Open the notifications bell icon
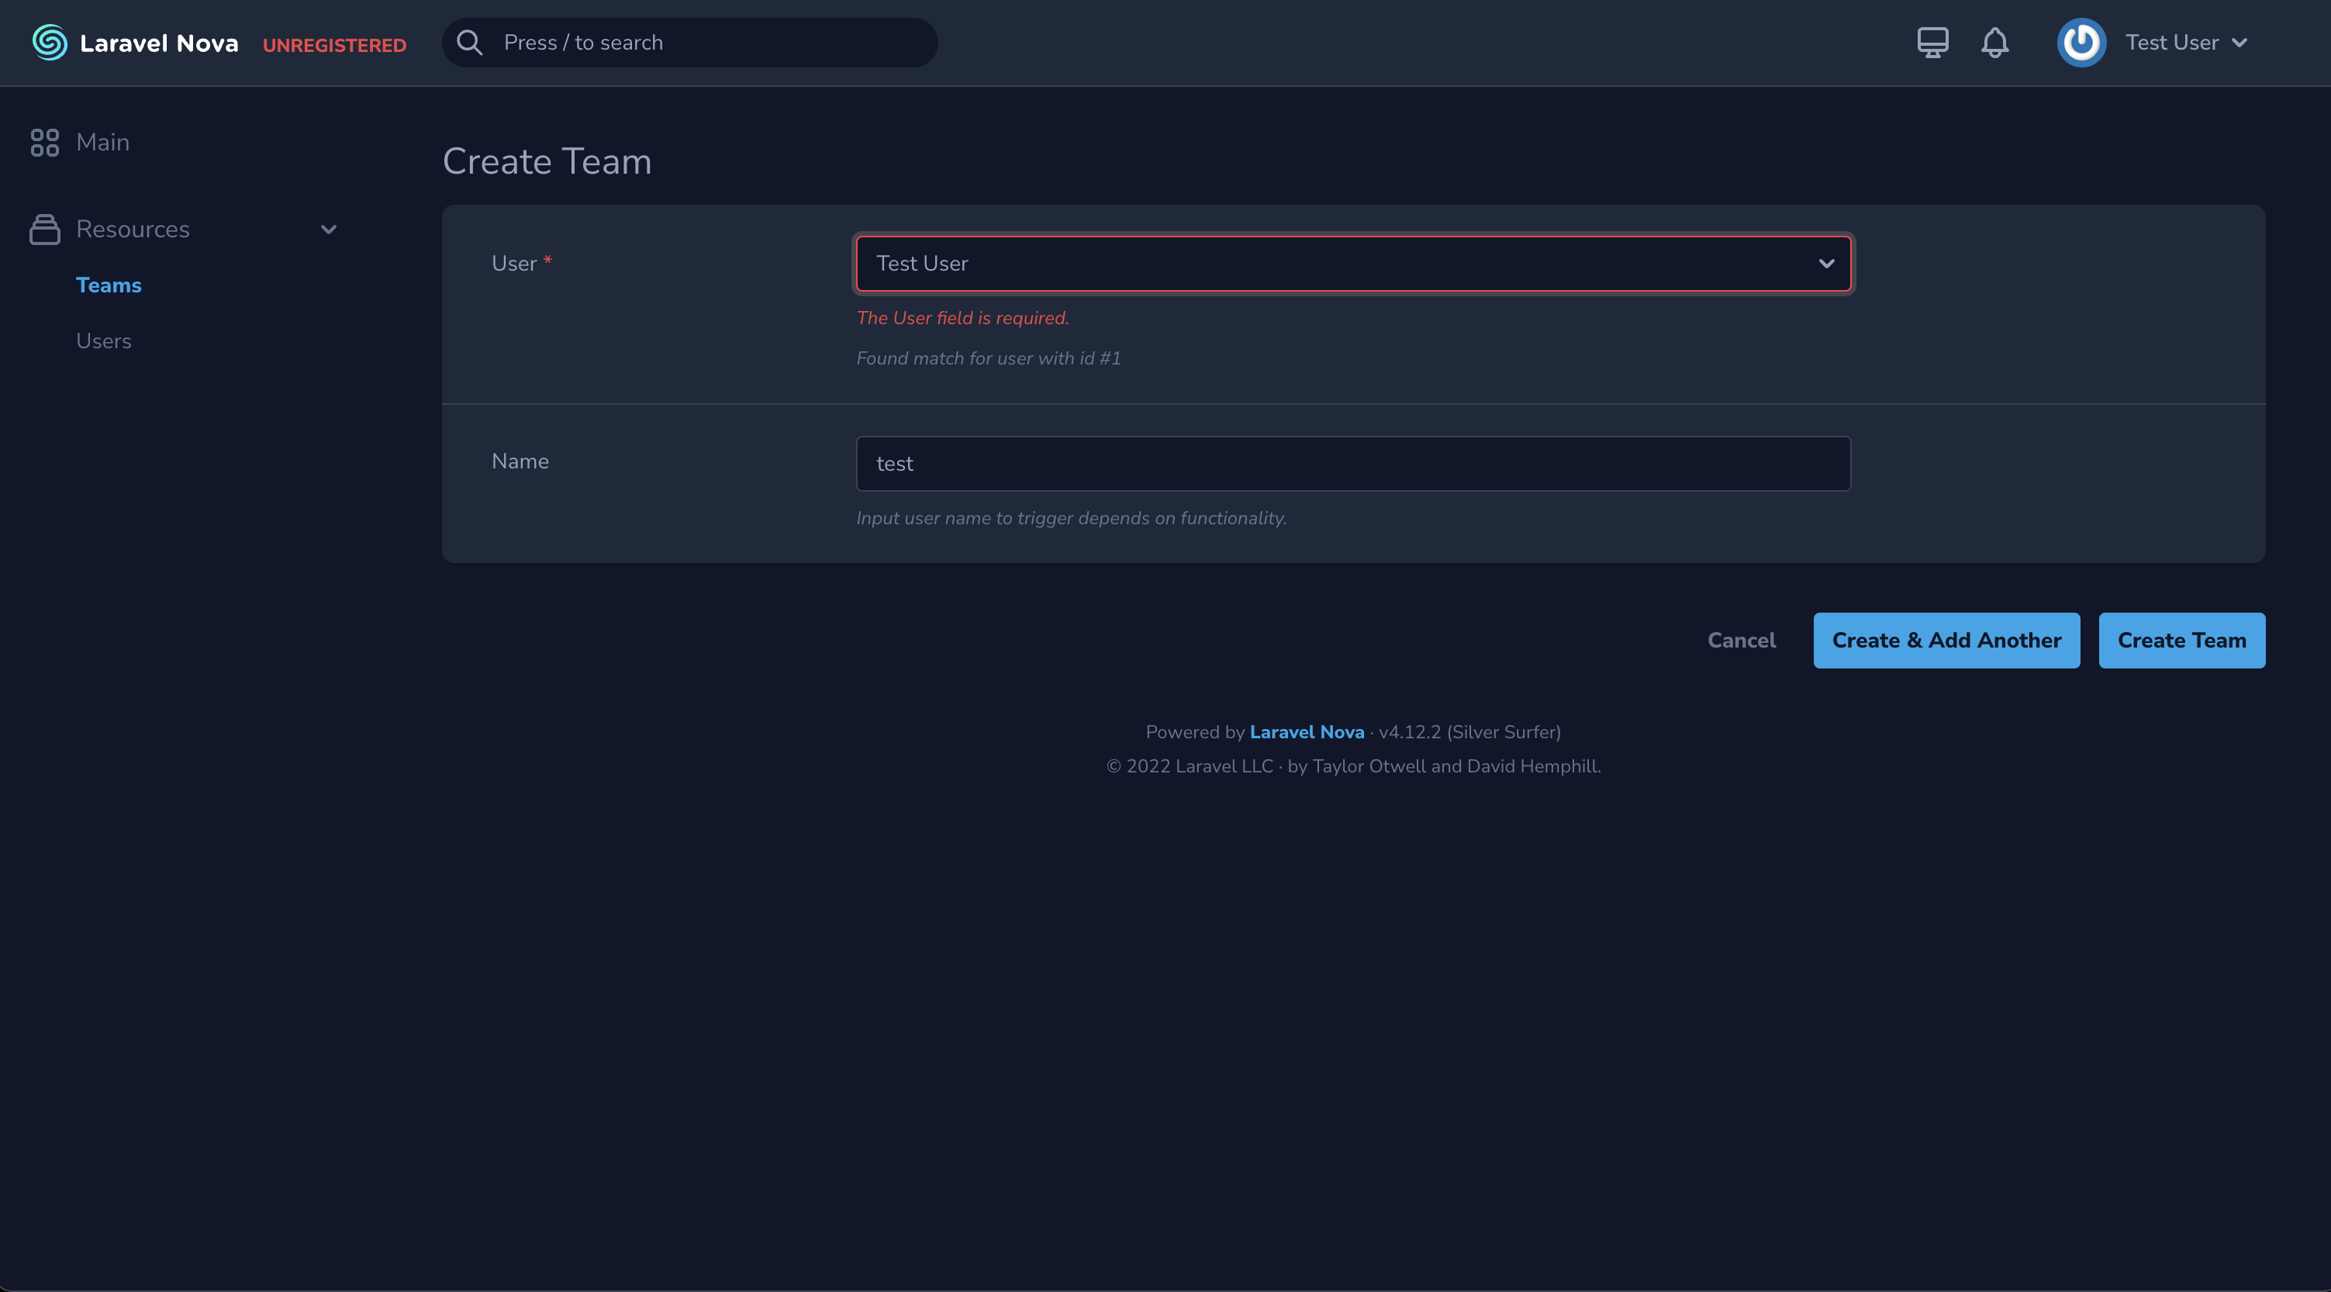 [1995, 43]
